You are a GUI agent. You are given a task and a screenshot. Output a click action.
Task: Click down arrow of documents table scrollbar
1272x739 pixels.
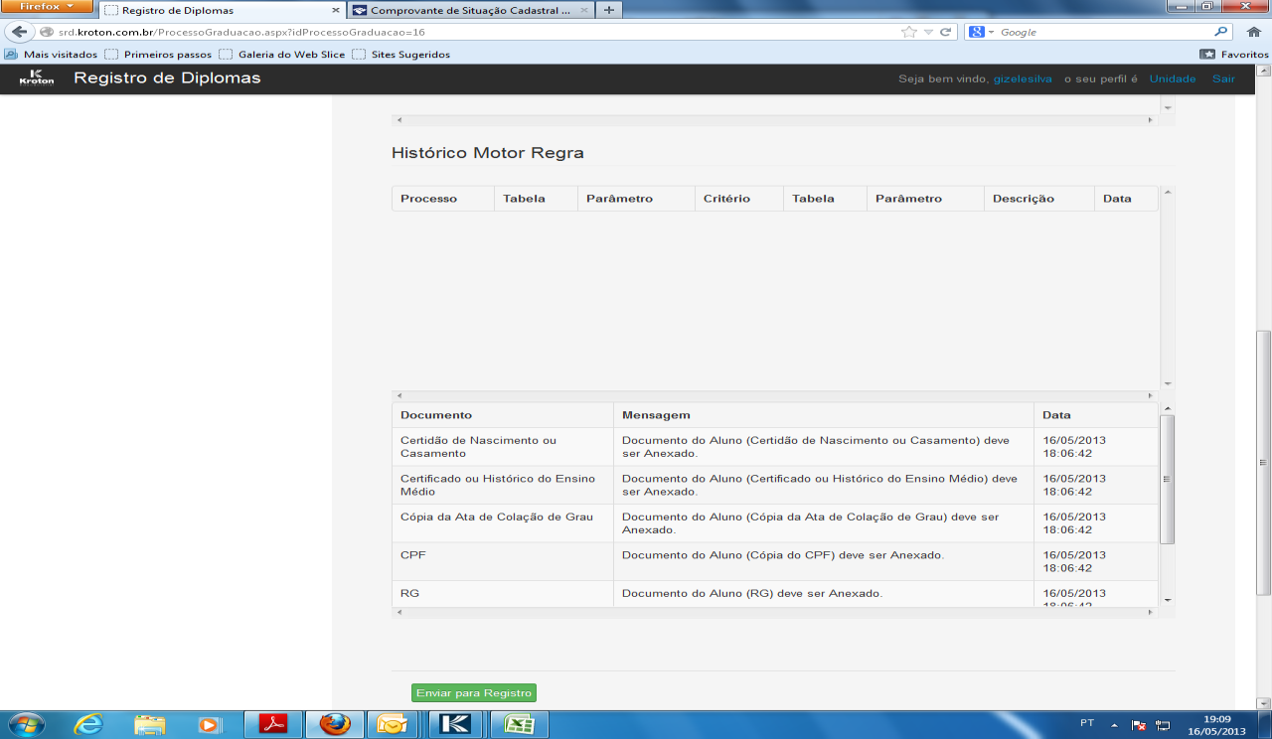1168,600
